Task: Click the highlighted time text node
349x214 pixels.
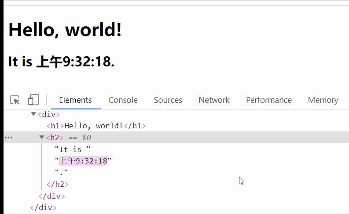Action: [83, 161]
